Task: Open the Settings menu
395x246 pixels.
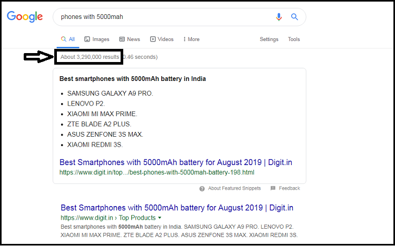Action: coord(269,39)
